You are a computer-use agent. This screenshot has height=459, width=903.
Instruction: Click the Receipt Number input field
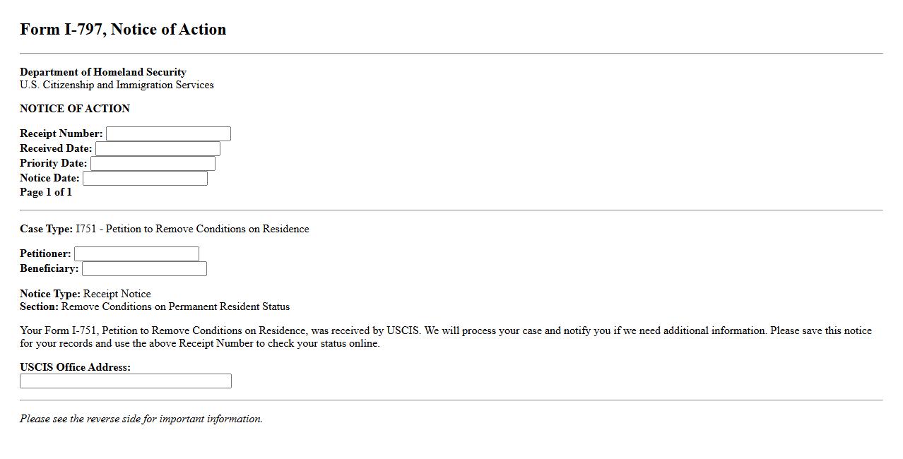(168, 134)
